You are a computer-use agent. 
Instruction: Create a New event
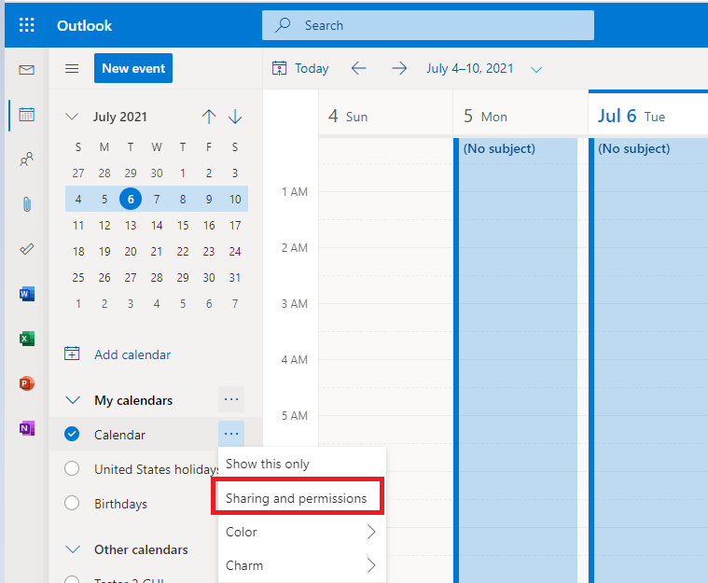(133, 68)
